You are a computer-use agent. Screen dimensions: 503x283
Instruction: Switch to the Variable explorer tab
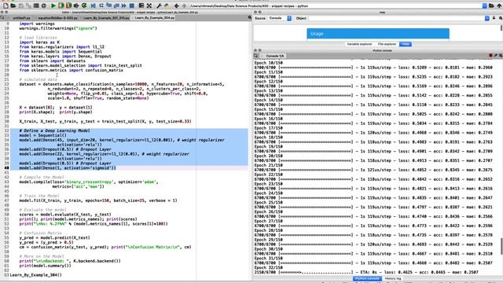click(360, 44)
